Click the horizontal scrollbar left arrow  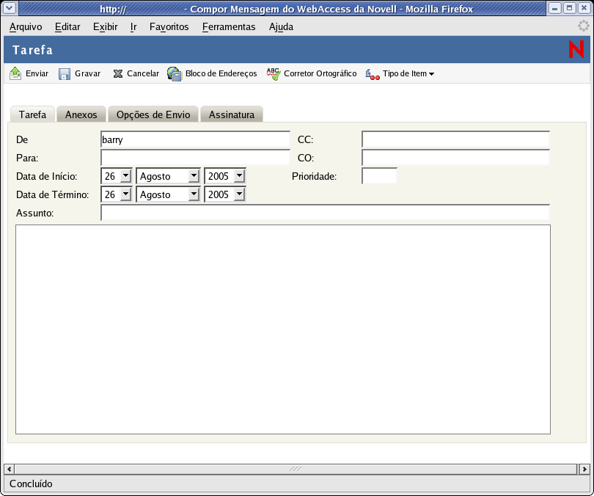click(x=9, y=469)
